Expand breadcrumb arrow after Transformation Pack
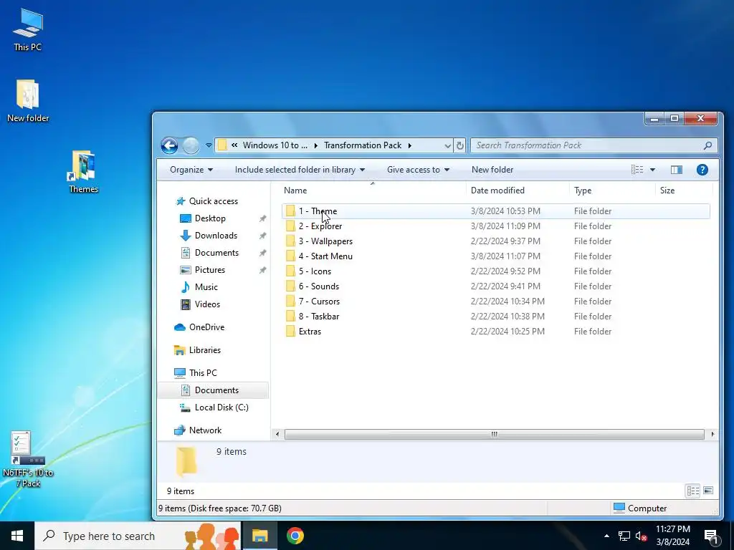Viewport: 734px width, 550px height. [x=409, y=145]
